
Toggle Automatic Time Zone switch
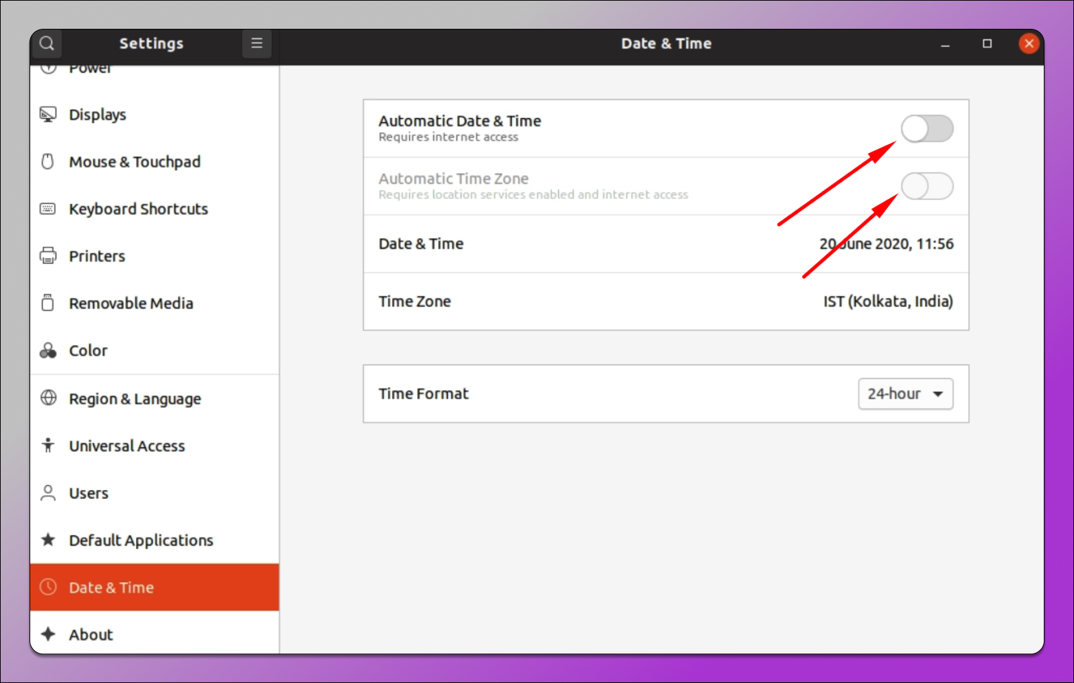[926, 187]
